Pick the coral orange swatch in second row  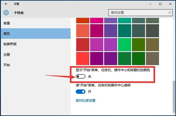coord(83,31)
